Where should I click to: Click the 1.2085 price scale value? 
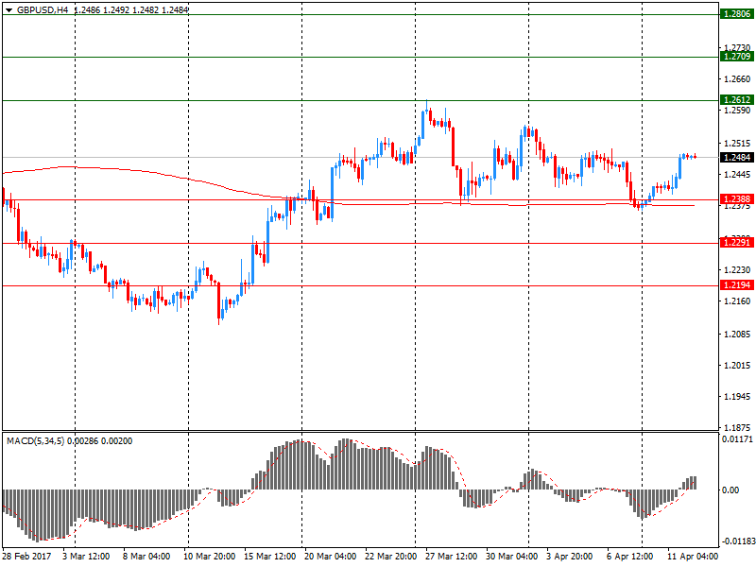coord(737,335)
